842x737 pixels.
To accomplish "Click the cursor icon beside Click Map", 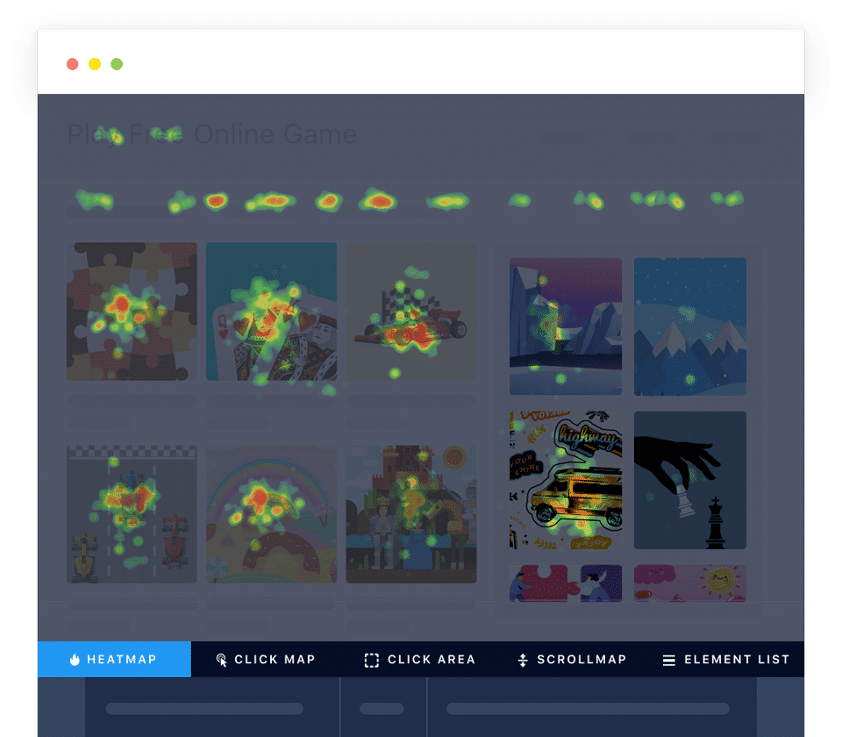I will (x=221, y=660).
